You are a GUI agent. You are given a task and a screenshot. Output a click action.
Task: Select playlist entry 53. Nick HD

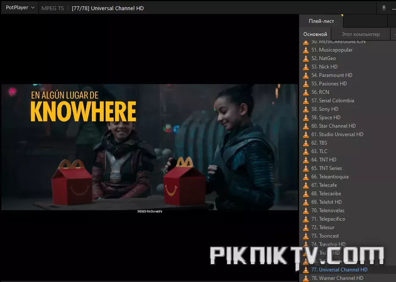click(347, 67)
